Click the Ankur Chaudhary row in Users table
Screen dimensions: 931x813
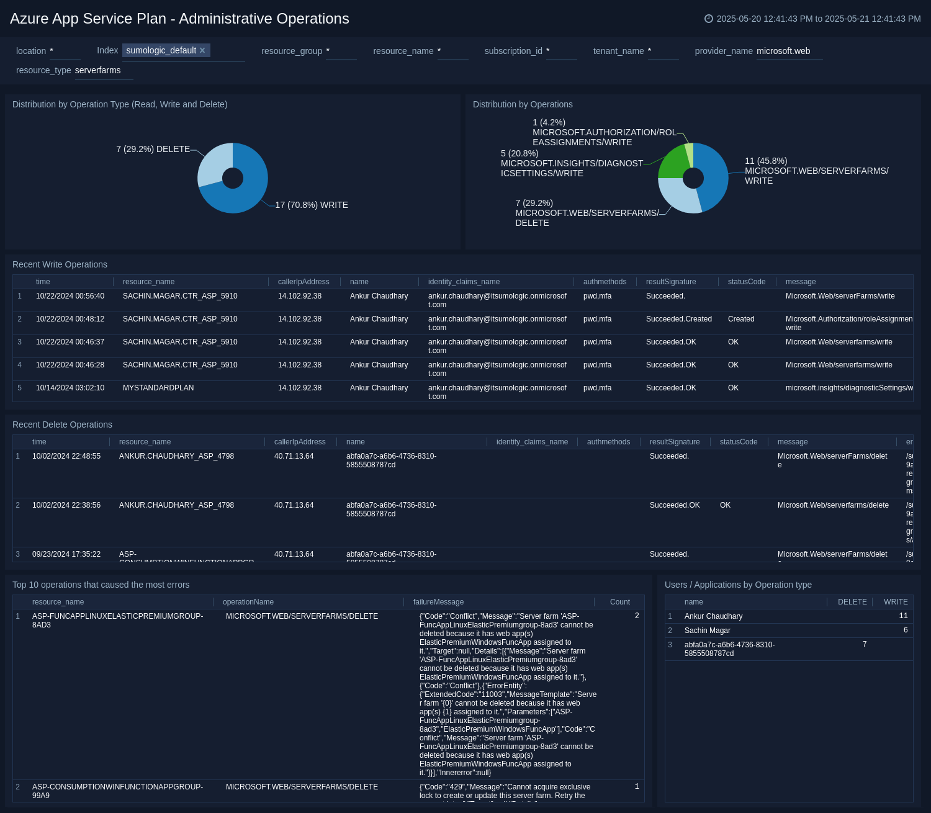click(x=789, y=616)
